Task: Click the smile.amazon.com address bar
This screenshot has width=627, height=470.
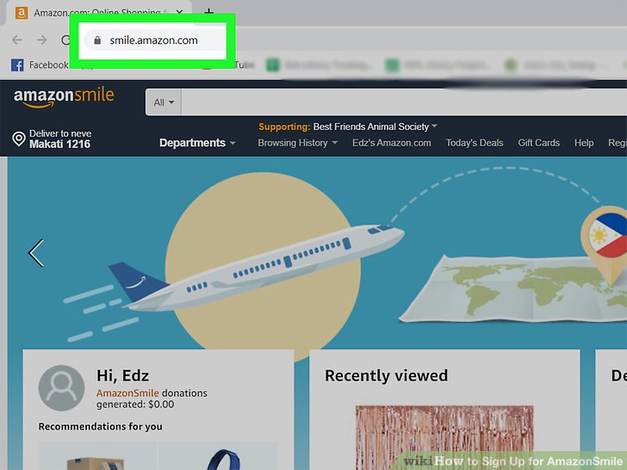Action: tap(154, 40)
